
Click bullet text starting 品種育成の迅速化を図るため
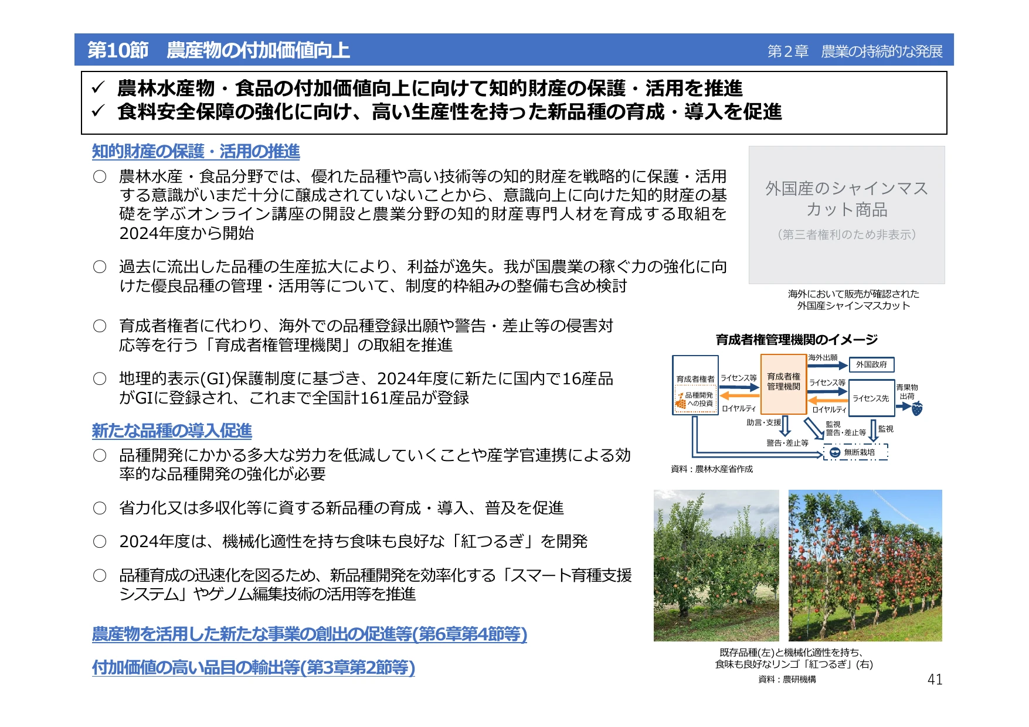pos(375,585)
